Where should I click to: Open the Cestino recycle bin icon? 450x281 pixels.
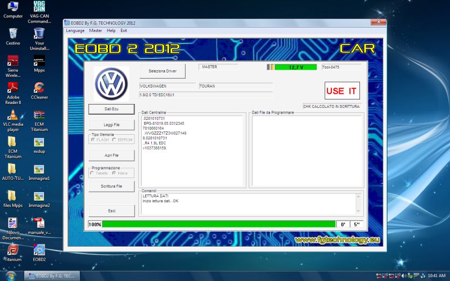click(x=13, y=37)
